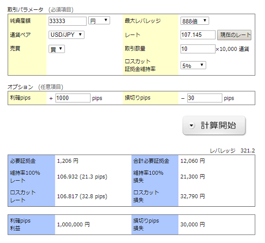This screenshot has width=265, height=243.
Task: Click the yellow 利確pips label
Action: coord(20,98)
